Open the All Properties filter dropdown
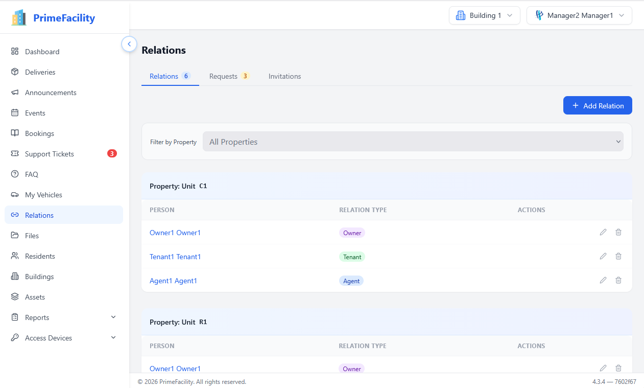 point(413,141)
